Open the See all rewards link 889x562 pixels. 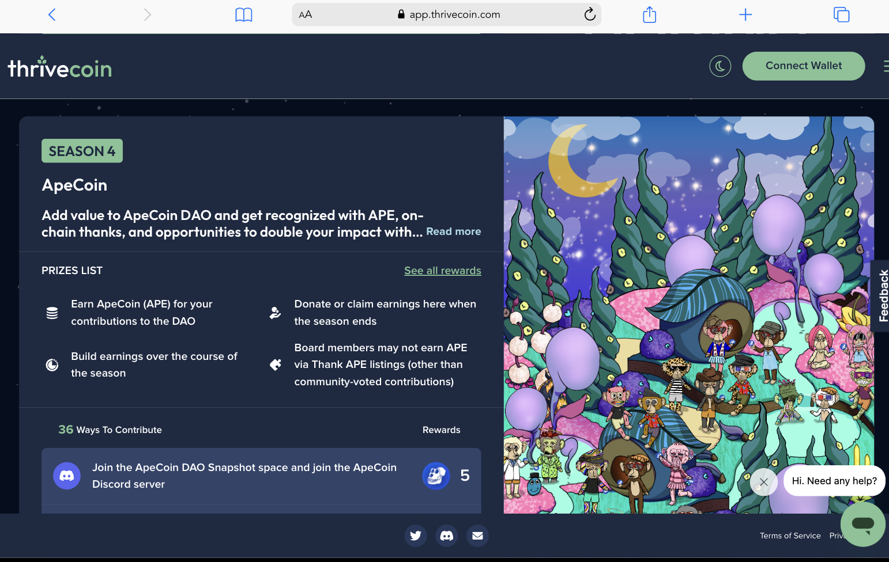pos(443,271)
